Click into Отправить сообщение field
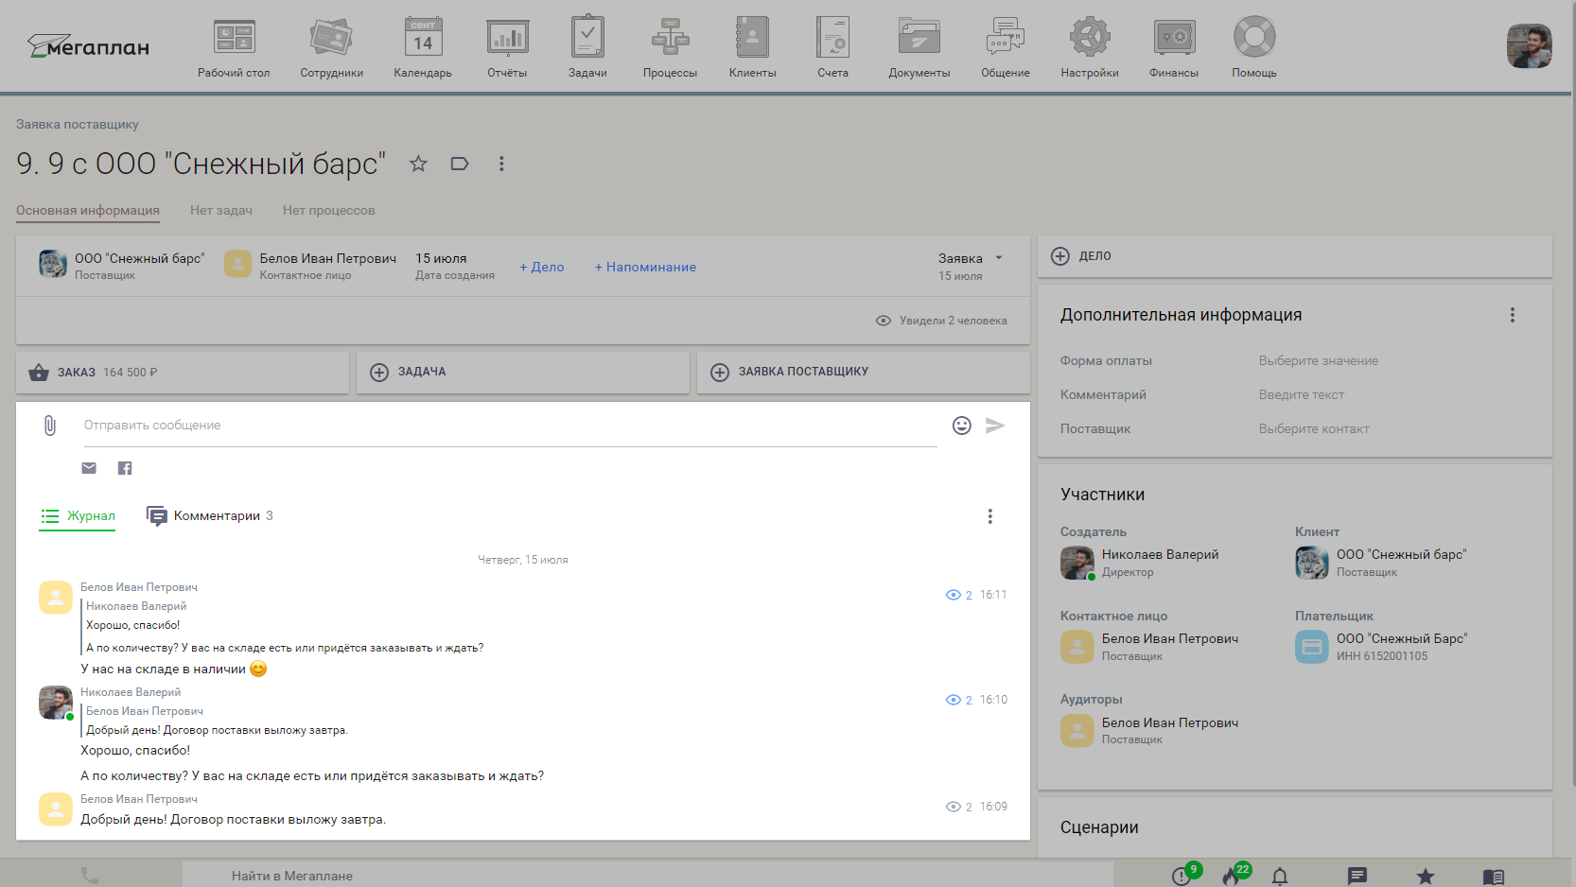The image size is (1576, 887). point(510,426)
